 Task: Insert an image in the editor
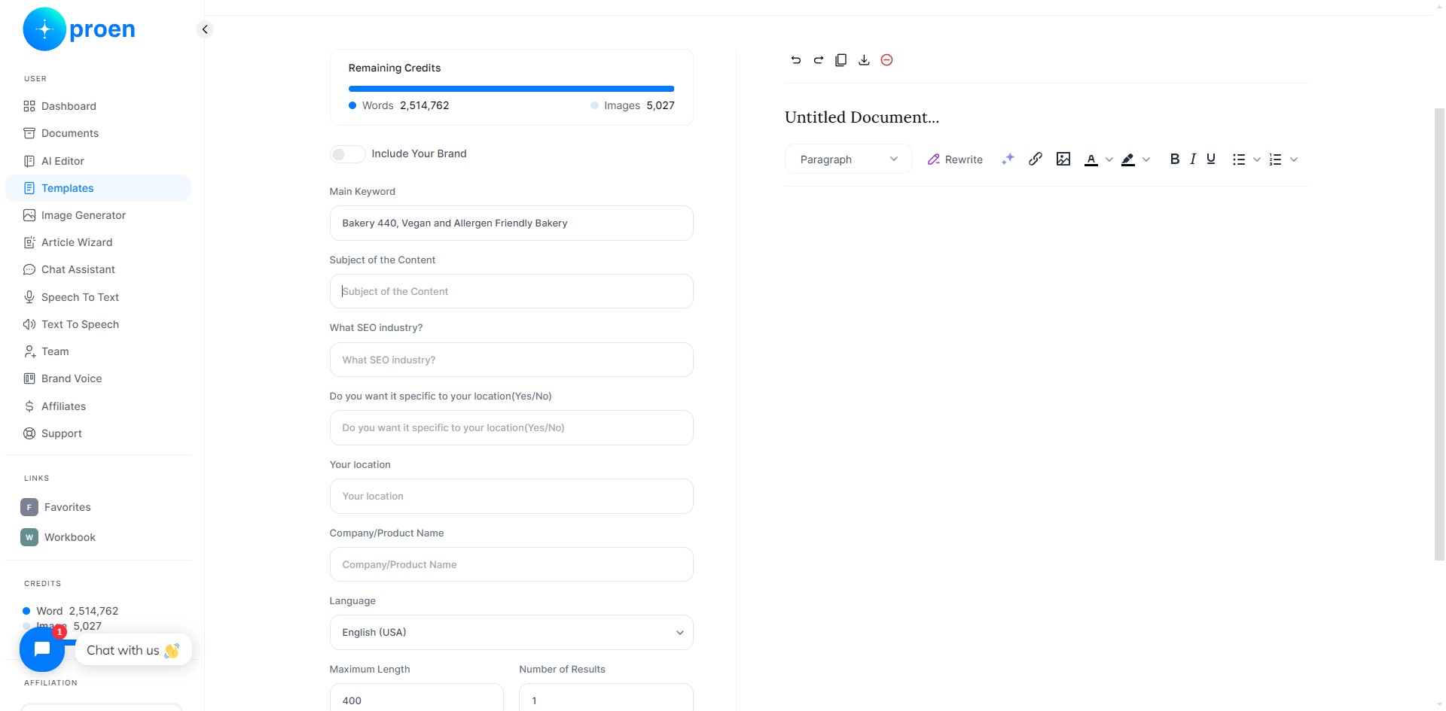click(1063, 159)
